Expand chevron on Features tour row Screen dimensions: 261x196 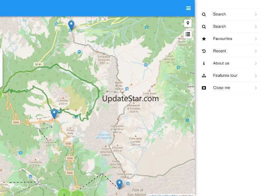[x=256, y=76]
